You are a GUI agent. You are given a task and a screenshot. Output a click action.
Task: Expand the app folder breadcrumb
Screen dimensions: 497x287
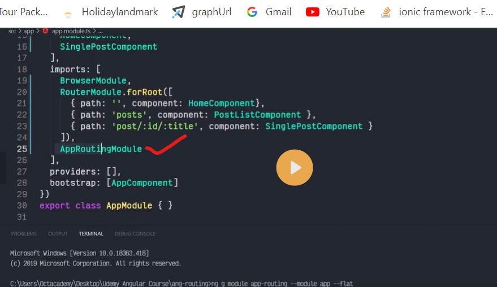(28, 31)
